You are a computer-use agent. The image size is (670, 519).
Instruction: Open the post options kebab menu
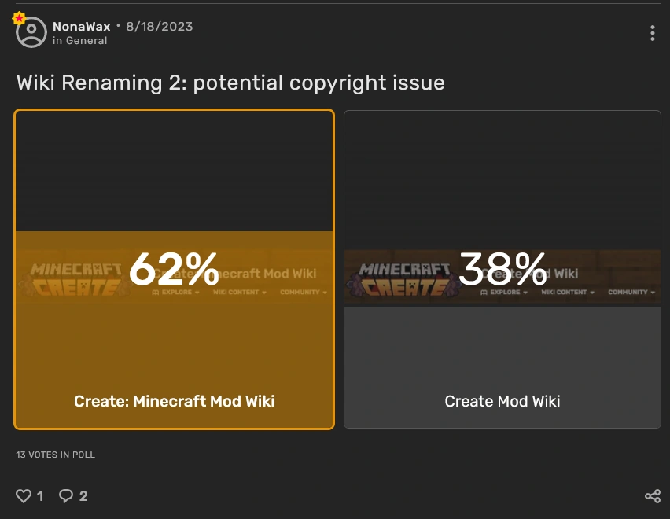pos(653,33)
